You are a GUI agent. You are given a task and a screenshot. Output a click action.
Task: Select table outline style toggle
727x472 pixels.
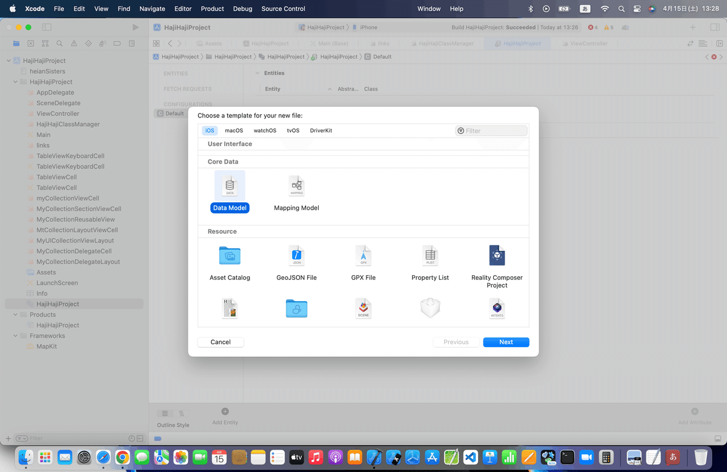pyautogui.click(x=165, y=413)
